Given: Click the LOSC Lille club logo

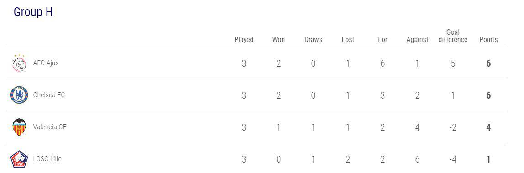Looking at the screenshot, I should pos(19,159).
